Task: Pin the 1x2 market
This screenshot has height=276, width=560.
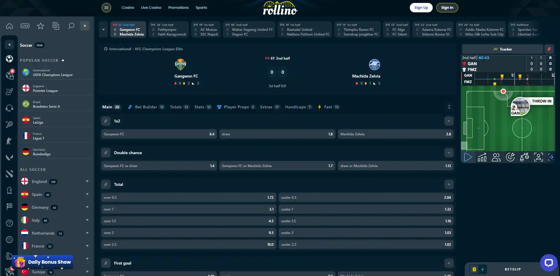Action: point(106,121)
